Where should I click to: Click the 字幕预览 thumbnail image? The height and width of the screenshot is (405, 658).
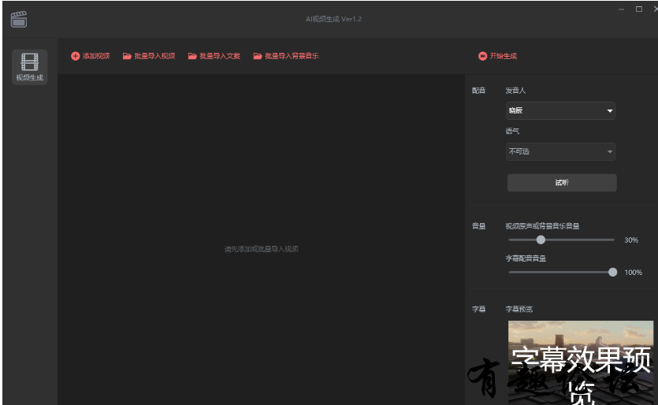tap(581, 362)
